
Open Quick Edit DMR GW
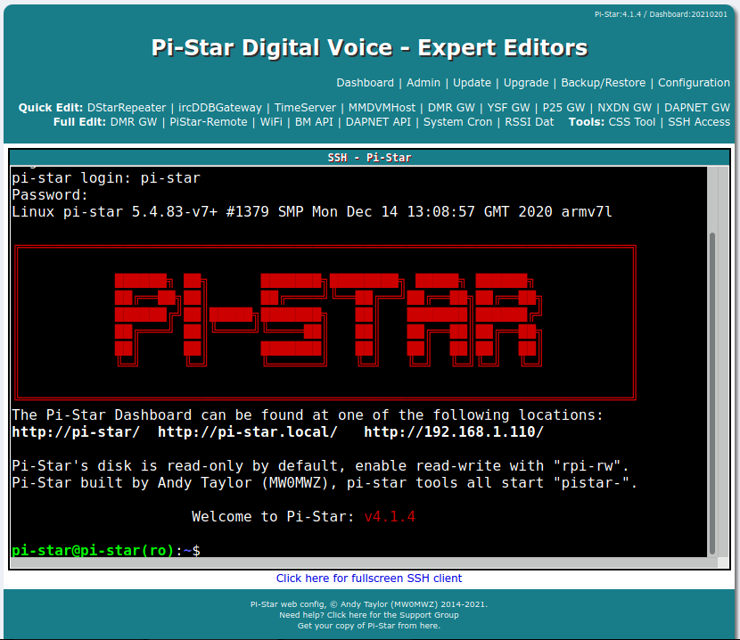[451, 108]
